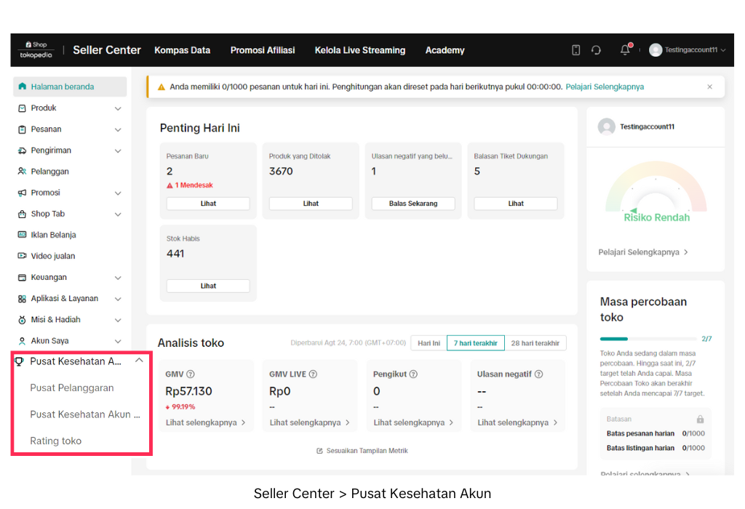Open Rating toko in sidebar
Viewport: 745px width, 509px height.
[x=56, y=441]
